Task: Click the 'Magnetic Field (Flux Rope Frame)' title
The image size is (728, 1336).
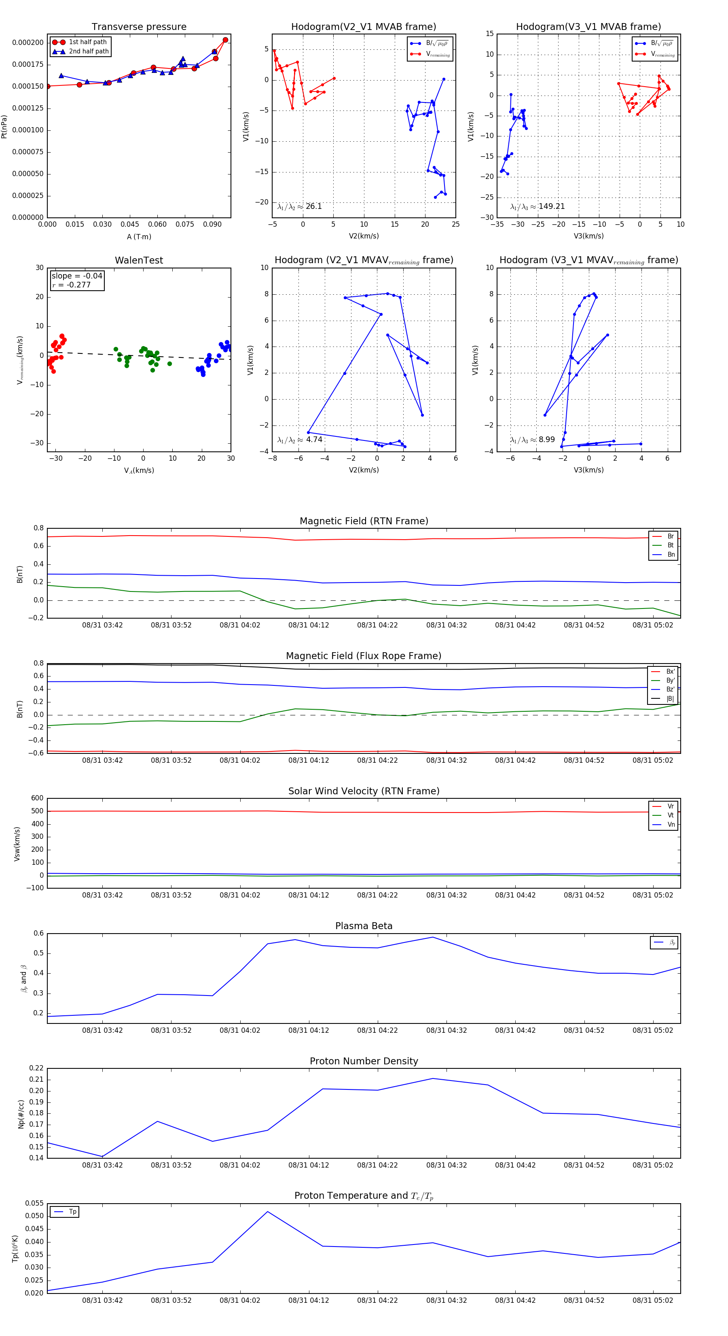Action: 364,656
